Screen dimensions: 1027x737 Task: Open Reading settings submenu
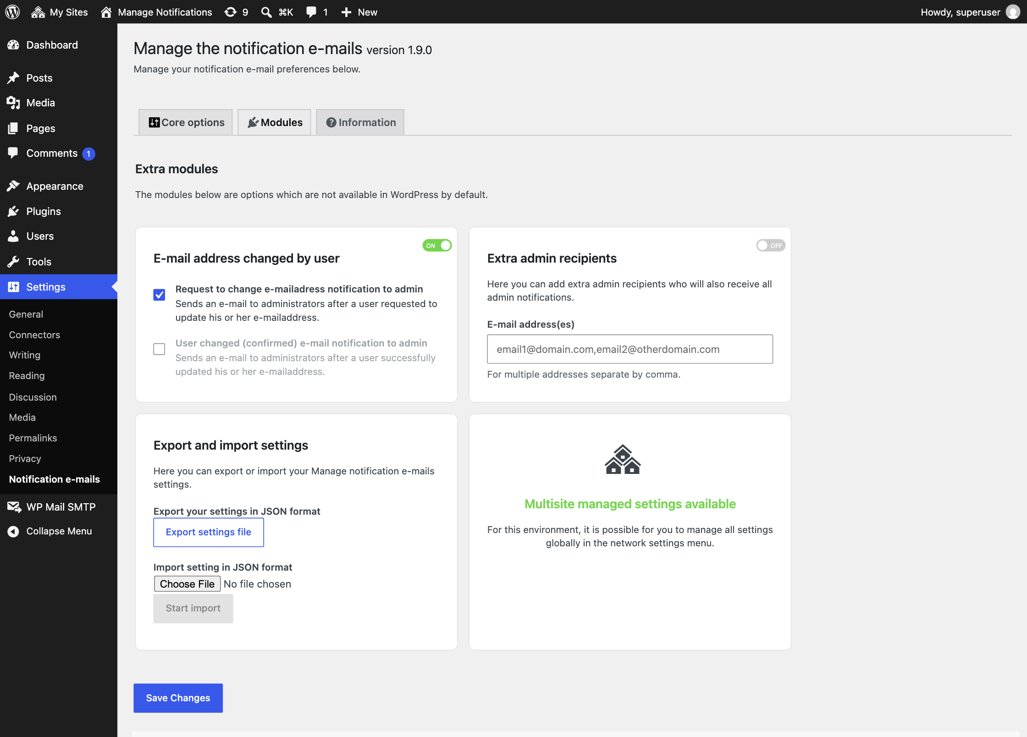tap(27, 376)
